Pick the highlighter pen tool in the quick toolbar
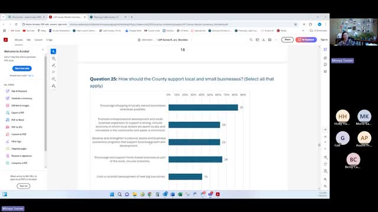This screenshot has height=212, width=378. 54,65
